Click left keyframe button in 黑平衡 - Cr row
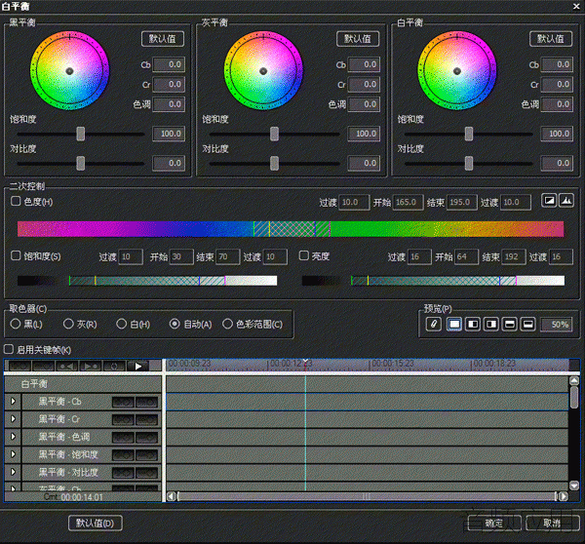The height and width of the screenshot is (544, 585). pos(123,419)
